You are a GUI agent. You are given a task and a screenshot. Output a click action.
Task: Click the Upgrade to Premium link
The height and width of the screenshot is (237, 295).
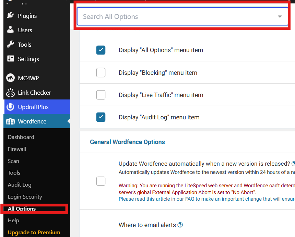click(x=34, y=232)
